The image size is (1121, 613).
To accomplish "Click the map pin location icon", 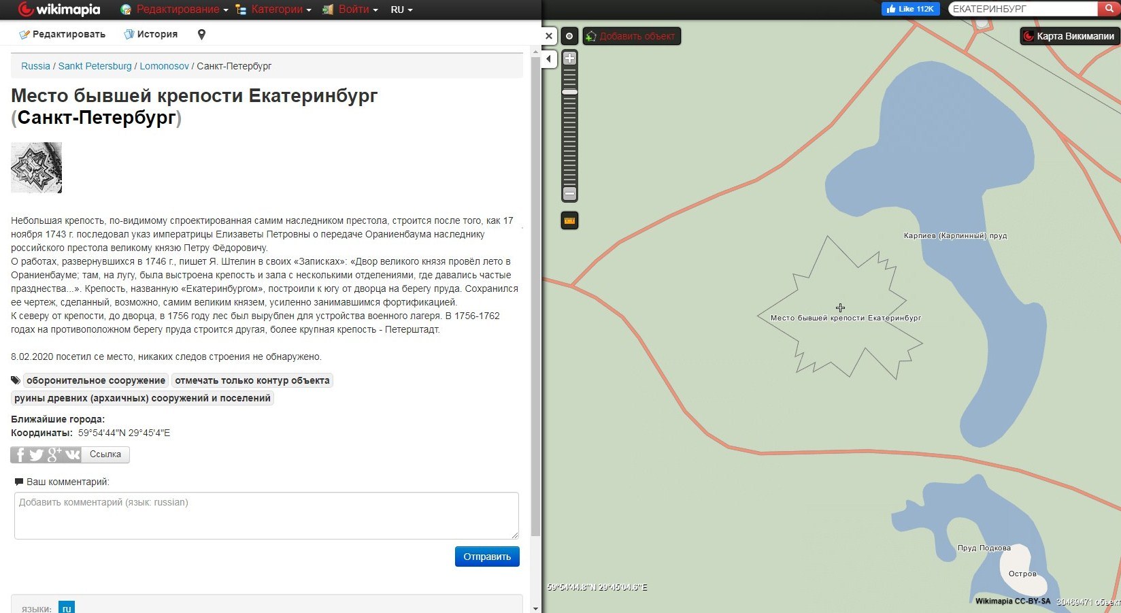I will click(201, 34).
